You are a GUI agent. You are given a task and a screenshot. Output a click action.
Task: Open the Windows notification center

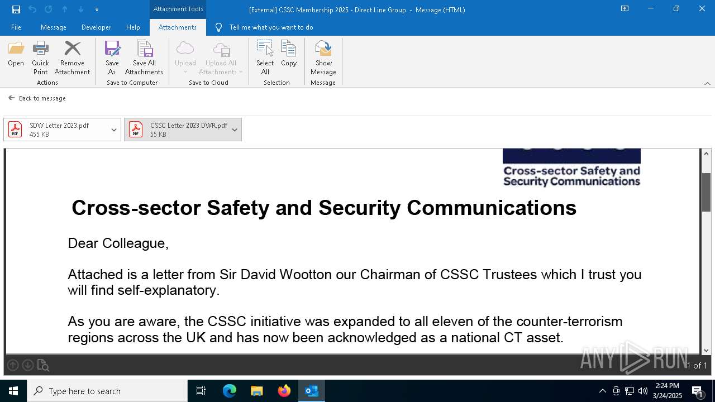coord(698,391)
